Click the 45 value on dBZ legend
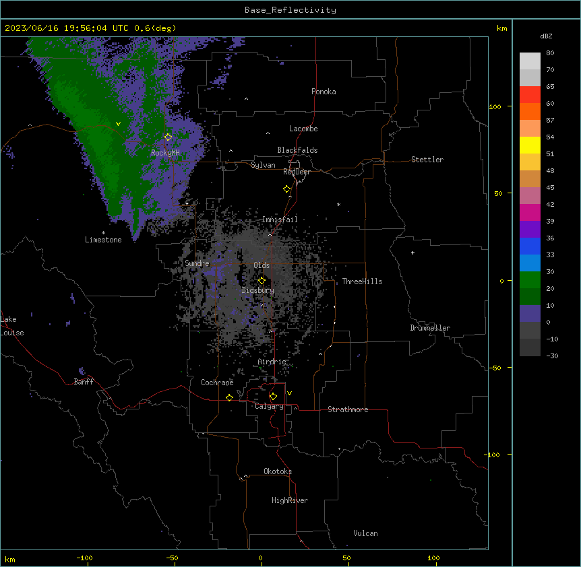The height and width of the screenshot is (567, 581). point(550,188)
